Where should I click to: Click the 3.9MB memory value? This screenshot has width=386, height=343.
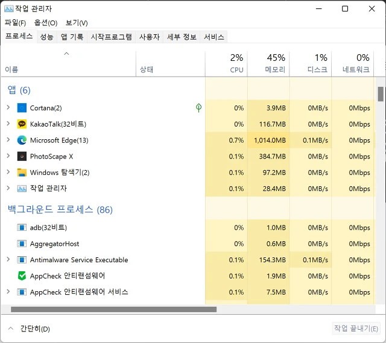click(276, 108)
